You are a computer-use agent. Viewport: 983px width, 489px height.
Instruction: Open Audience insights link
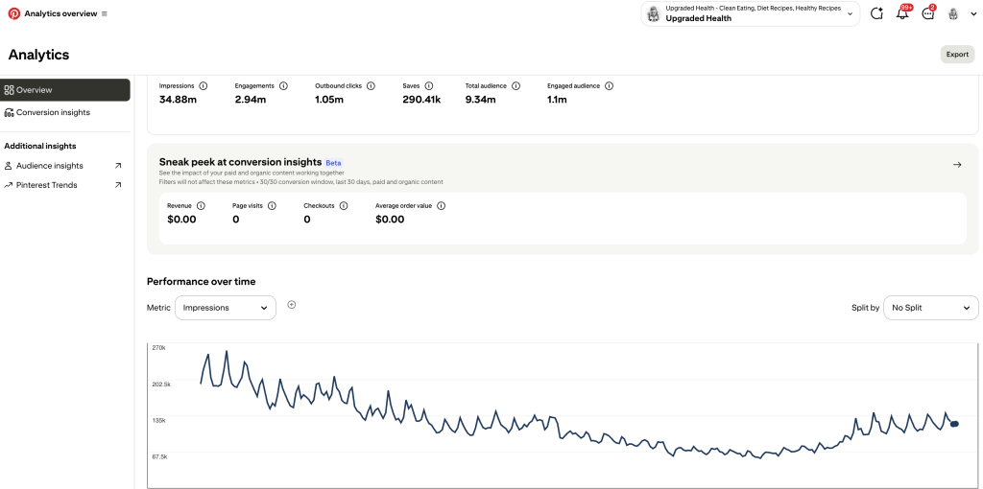[x=50, y=166]
